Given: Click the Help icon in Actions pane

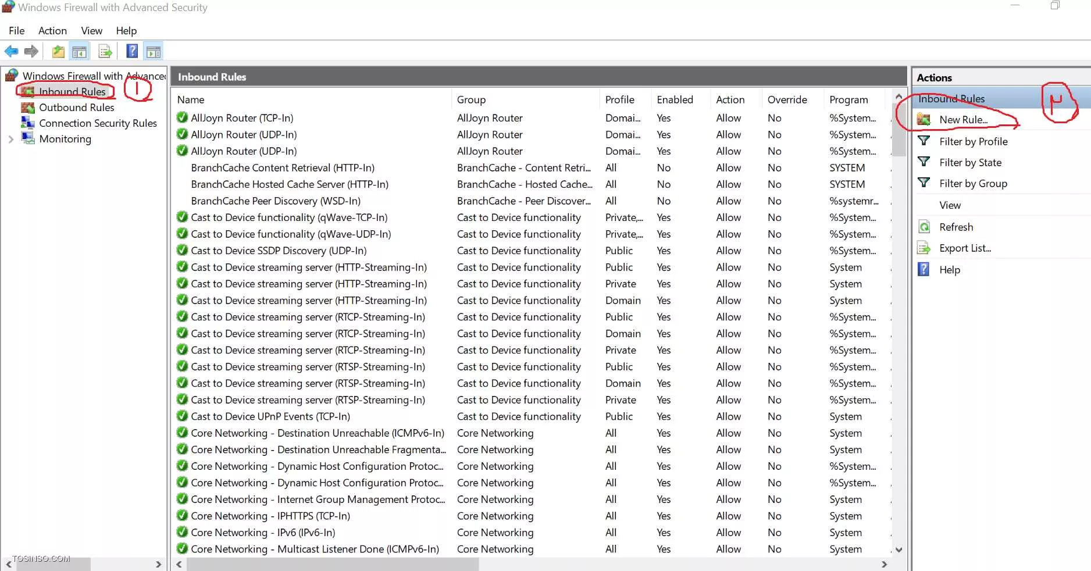Looking at the screenshot, I should [x=924, y=269].
